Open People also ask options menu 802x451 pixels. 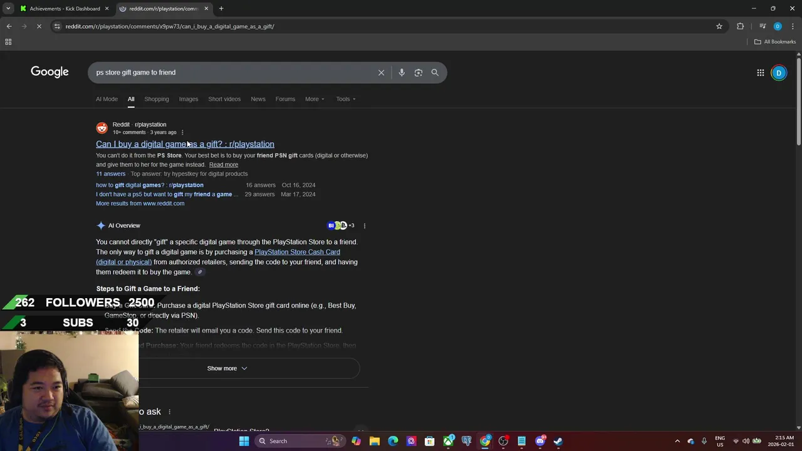coord(169,412)
